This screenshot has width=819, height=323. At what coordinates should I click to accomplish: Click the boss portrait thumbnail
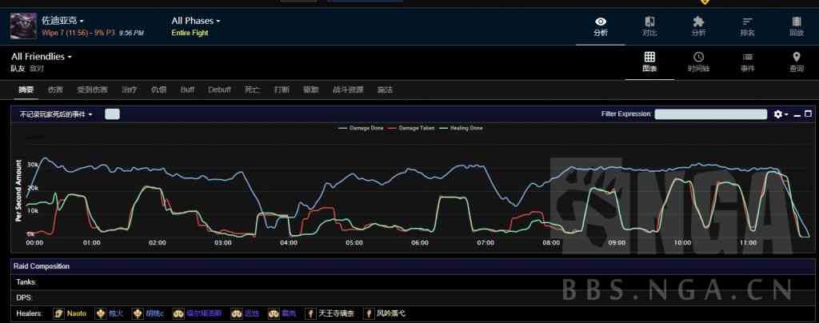coord(23,26)
